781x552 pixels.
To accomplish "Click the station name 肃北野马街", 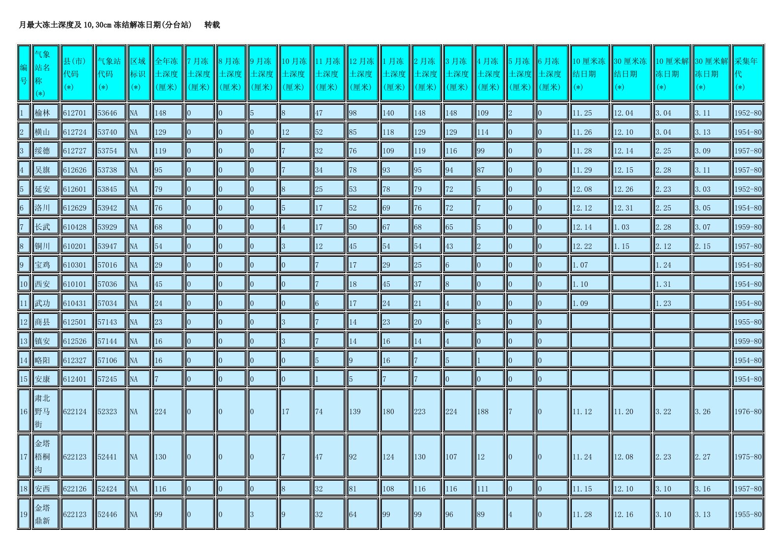I will (42, 411).
